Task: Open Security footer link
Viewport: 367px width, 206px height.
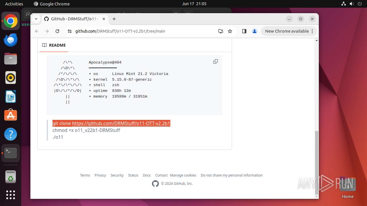Action: point(117,175)
